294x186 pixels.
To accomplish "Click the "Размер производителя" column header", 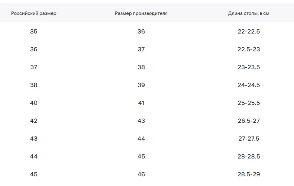I will [141, 13].
